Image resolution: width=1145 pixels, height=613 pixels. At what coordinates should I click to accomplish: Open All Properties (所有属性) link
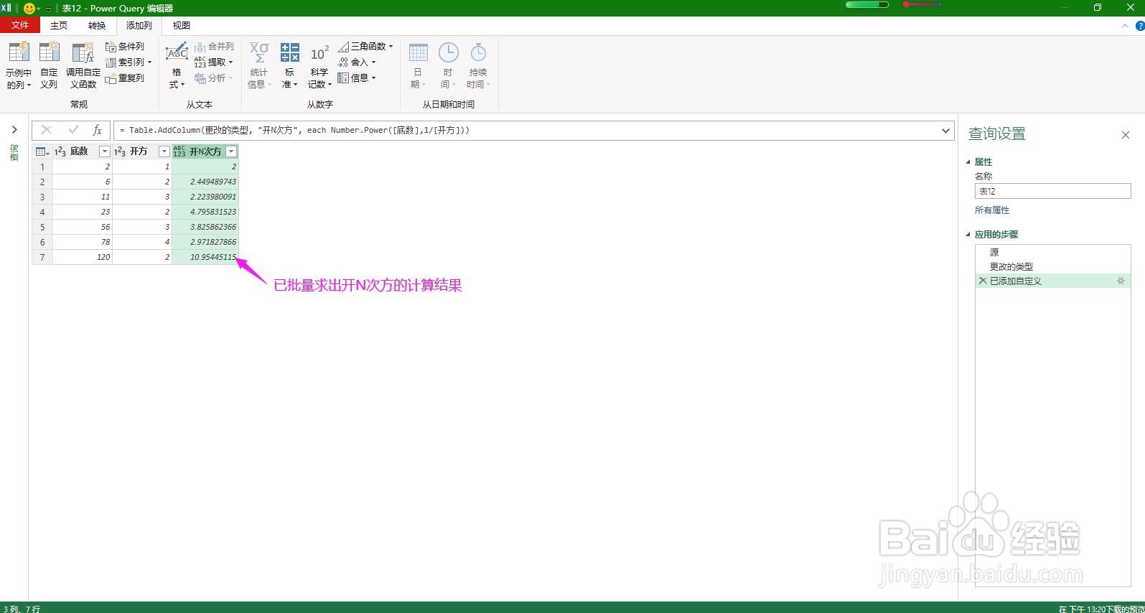click(992, 210)
